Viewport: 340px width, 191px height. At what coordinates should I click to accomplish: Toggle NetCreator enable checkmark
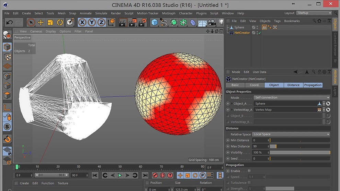click(260, 33)
